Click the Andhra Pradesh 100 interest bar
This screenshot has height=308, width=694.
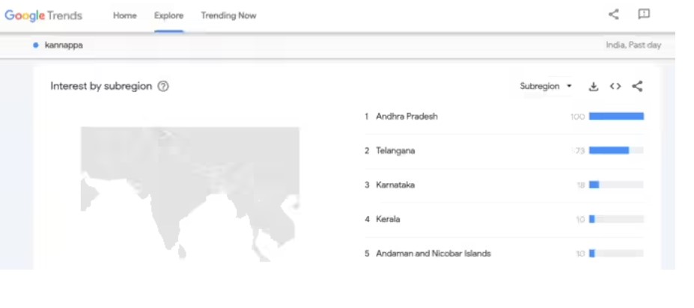tap(616, 117)
